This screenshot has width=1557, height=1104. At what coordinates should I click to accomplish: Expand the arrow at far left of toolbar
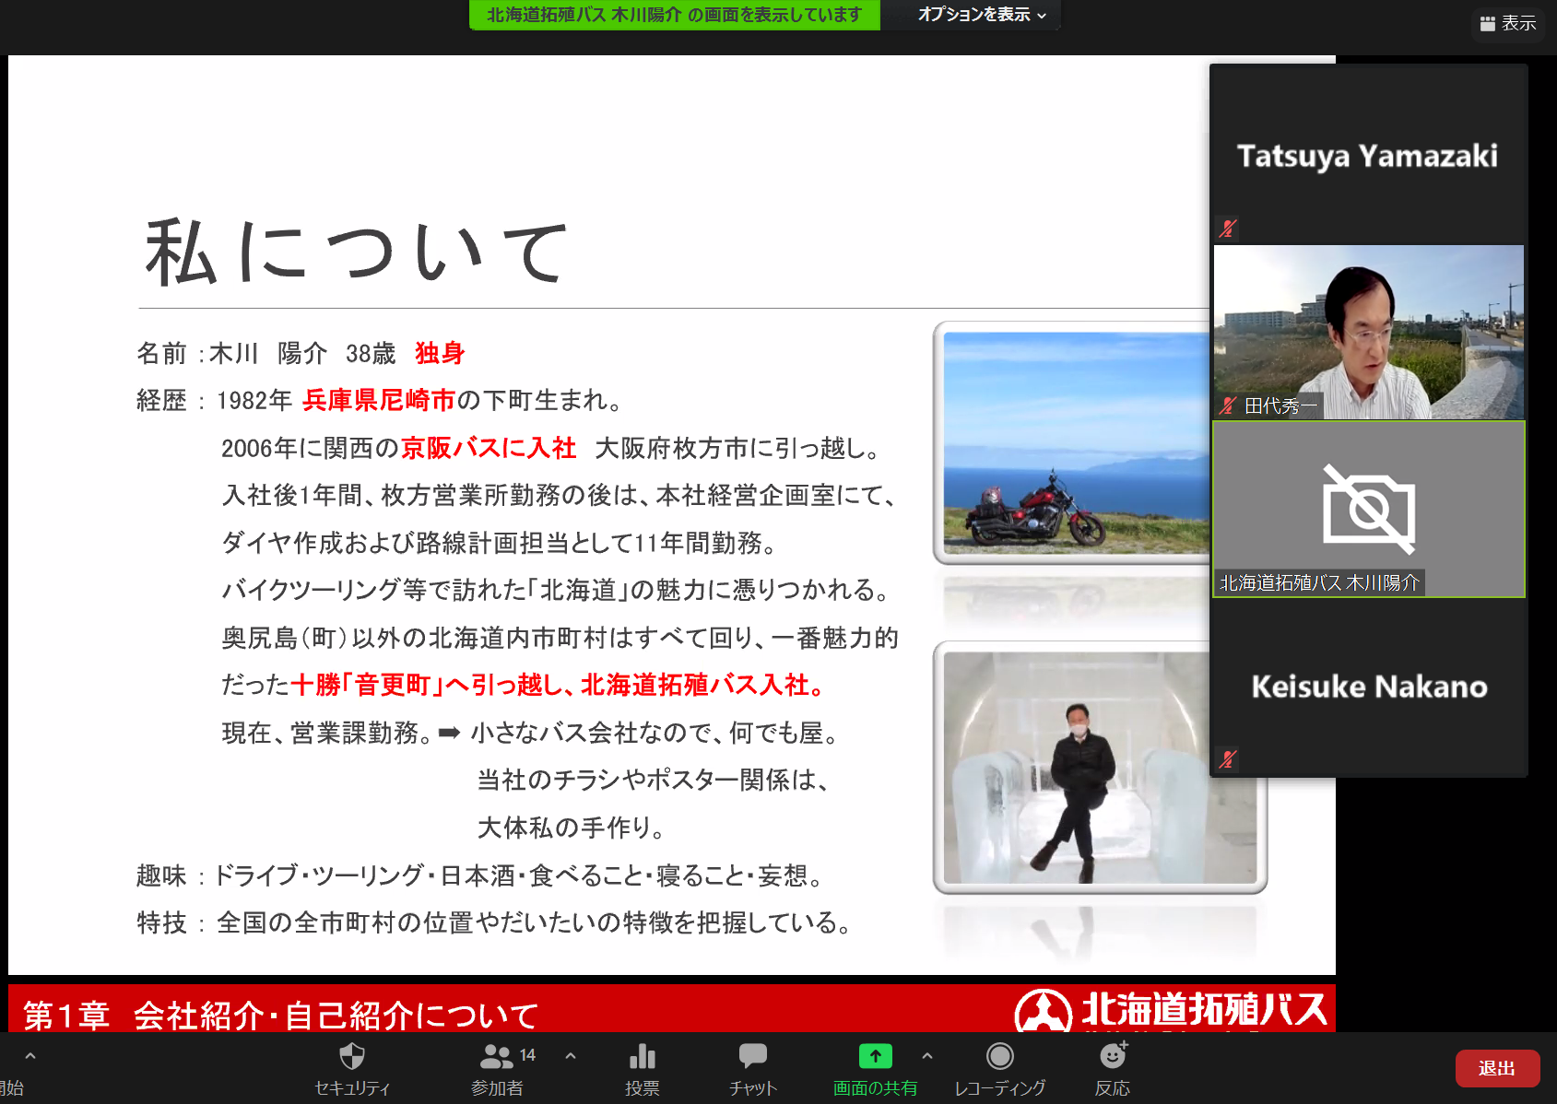point(30,1056)
